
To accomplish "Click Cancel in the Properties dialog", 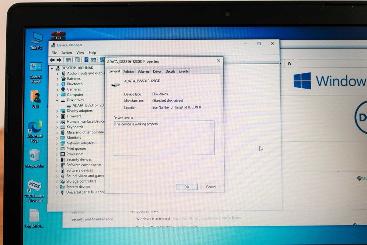I will [x=211, y=187].
